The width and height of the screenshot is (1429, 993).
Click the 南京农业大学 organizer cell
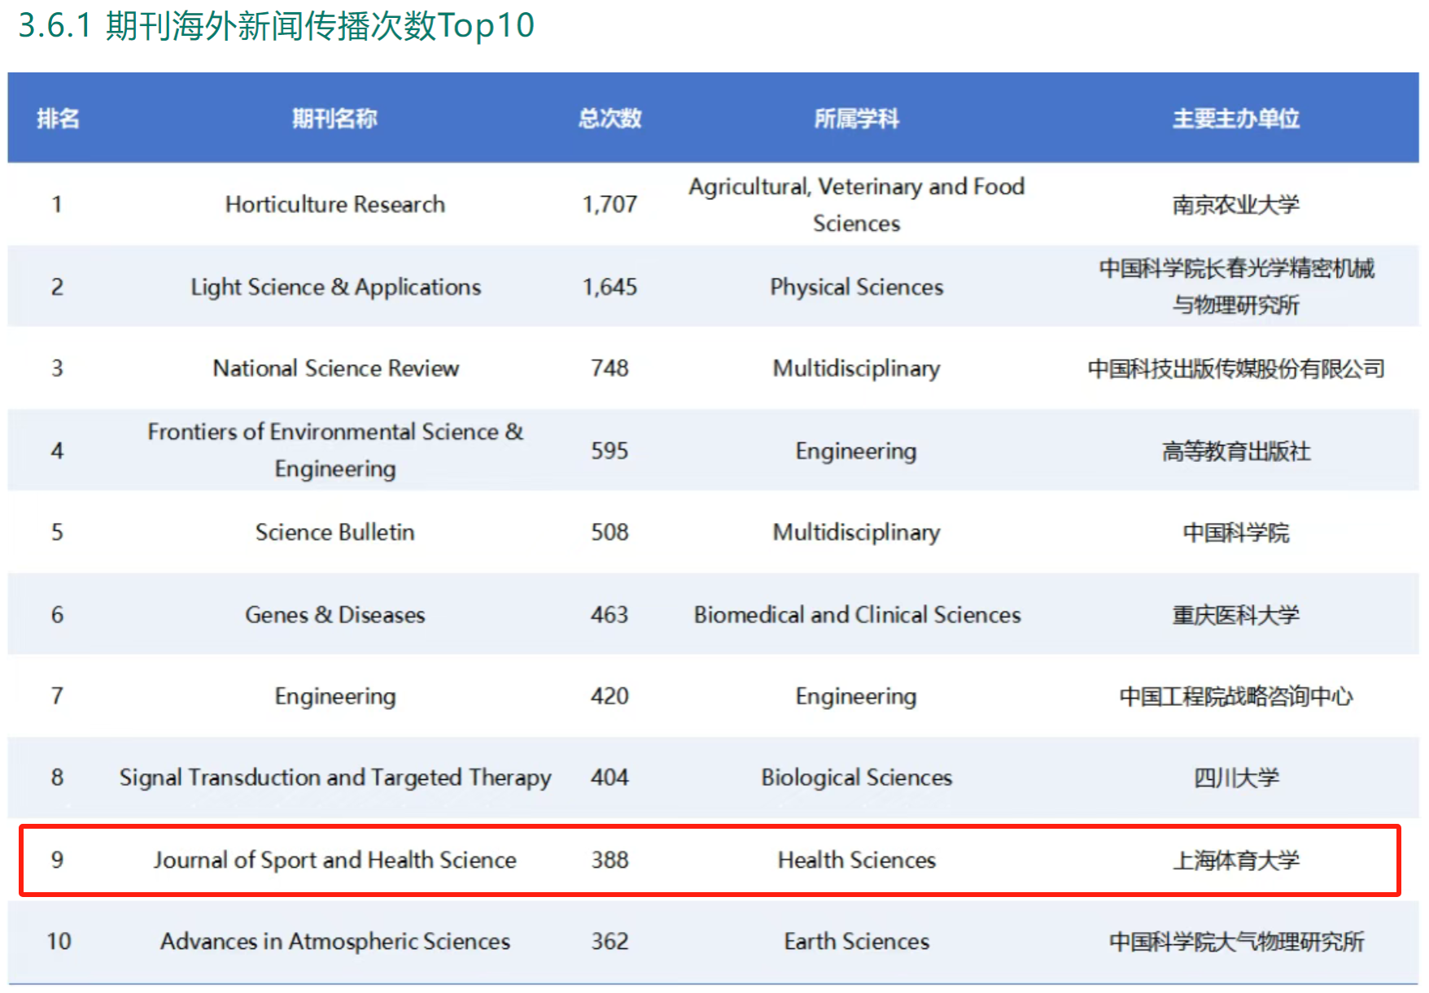(1235, 204)
